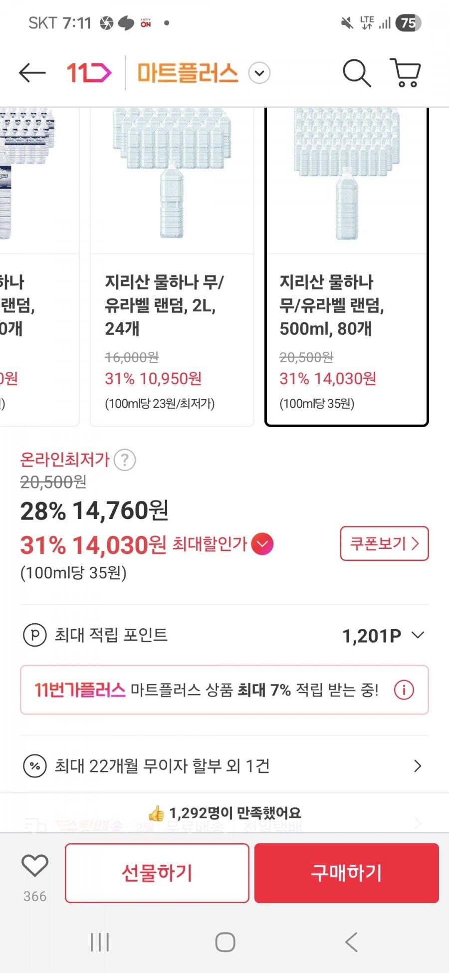The image size is (449, 973).
Task: Toggle the red 최대할인가 check badge
Action: click(x=262, y=544)
